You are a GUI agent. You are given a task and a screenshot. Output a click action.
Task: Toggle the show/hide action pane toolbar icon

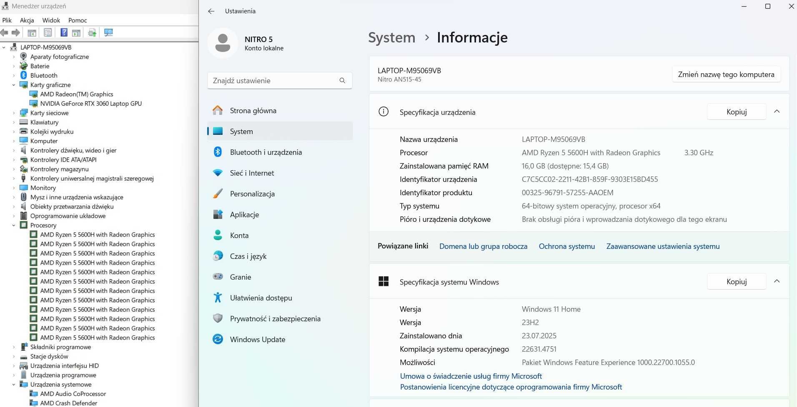pos(76,32)
